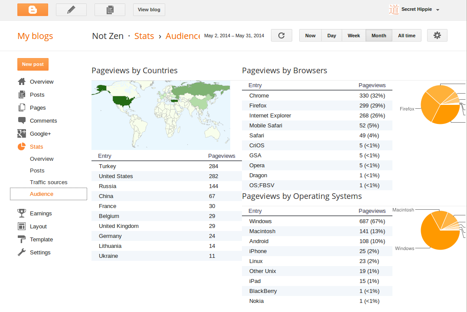Open Template in sidebar
The height and width of the screenshot is (312, 467).
pos(41,239)
